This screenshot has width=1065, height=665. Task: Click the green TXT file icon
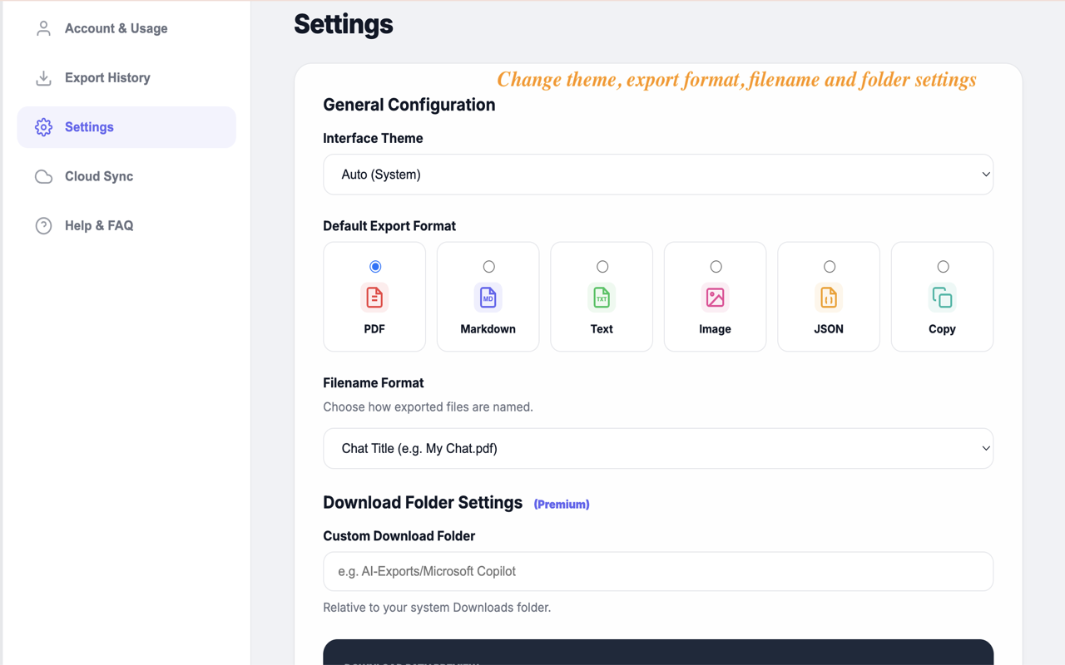click(x=602, y=297)
